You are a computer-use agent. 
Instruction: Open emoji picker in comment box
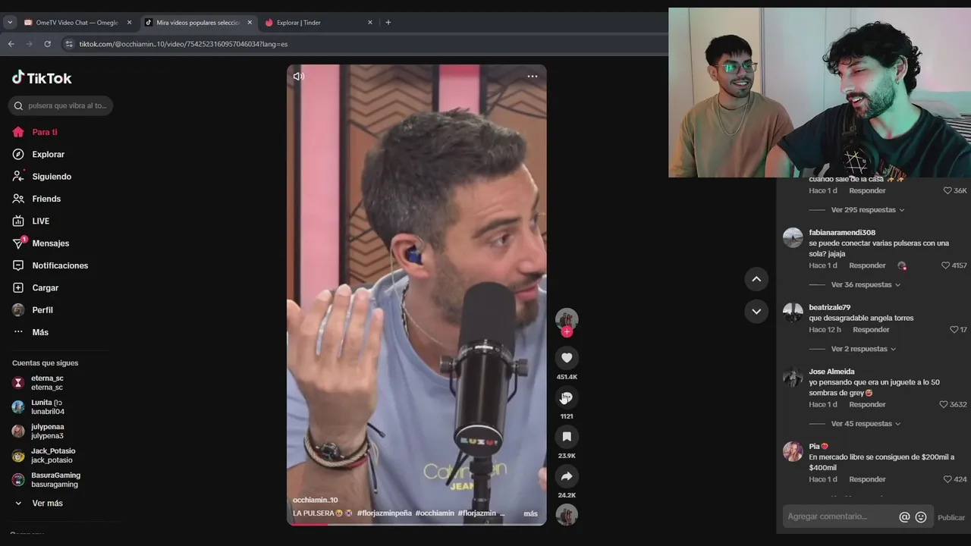tap(921, 517)
